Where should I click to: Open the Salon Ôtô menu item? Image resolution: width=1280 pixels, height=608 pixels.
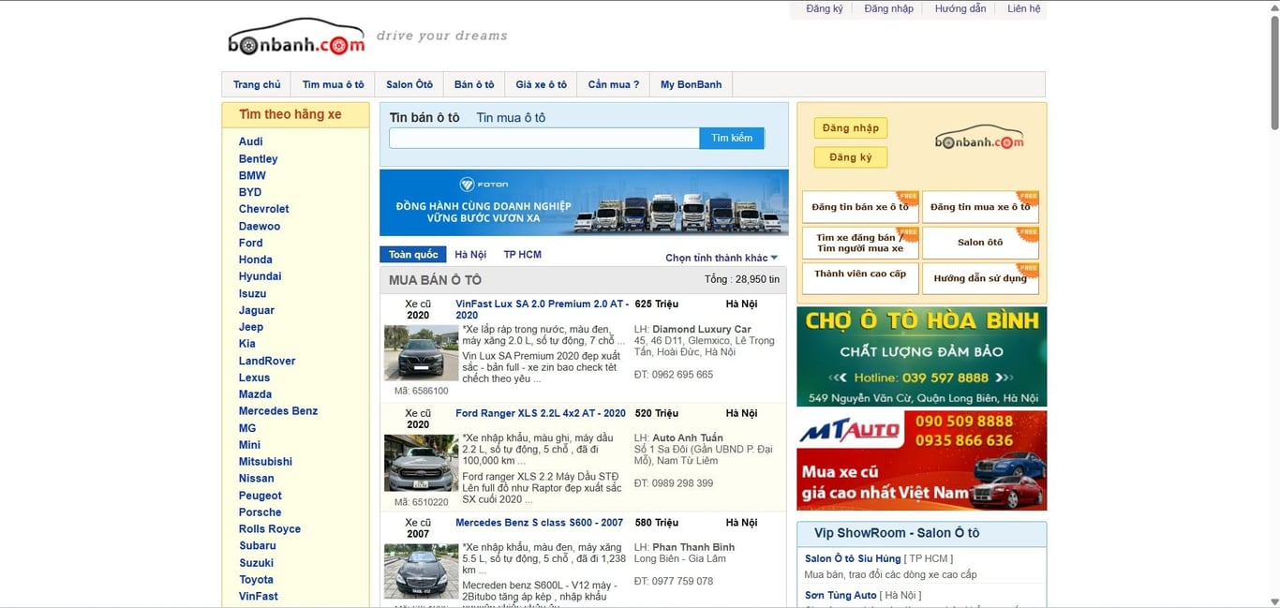409,84
